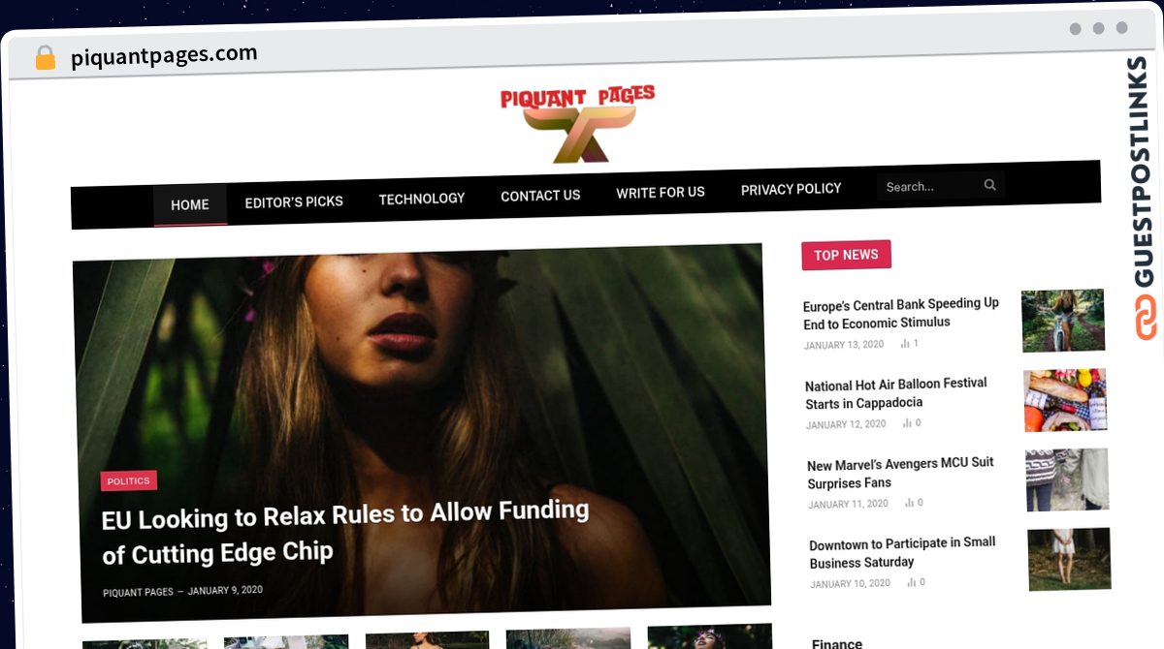Viewport: 1164px width, 649px height.
Task: Click the GuestPostLinks chain-link icon
Action: [x=1146, y=318]
